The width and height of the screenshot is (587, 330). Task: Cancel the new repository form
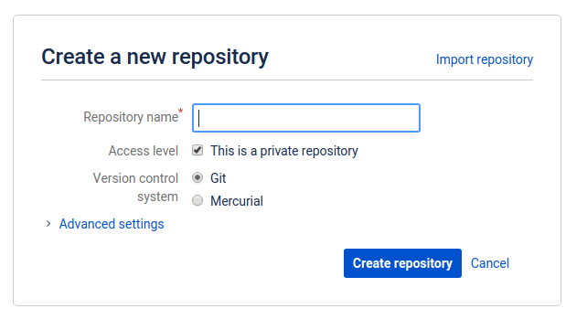490,263
